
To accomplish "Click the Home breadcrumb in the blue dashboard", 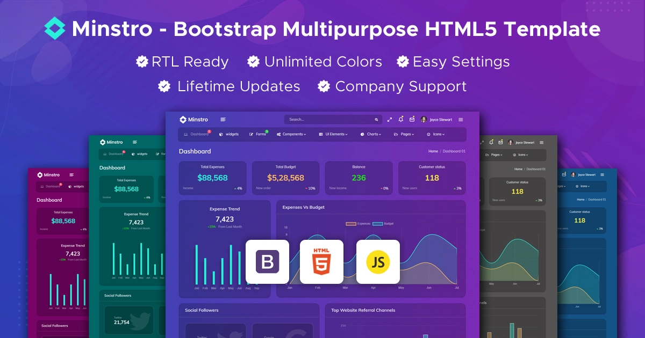I will pyautogui.click(x=580, y=200).
